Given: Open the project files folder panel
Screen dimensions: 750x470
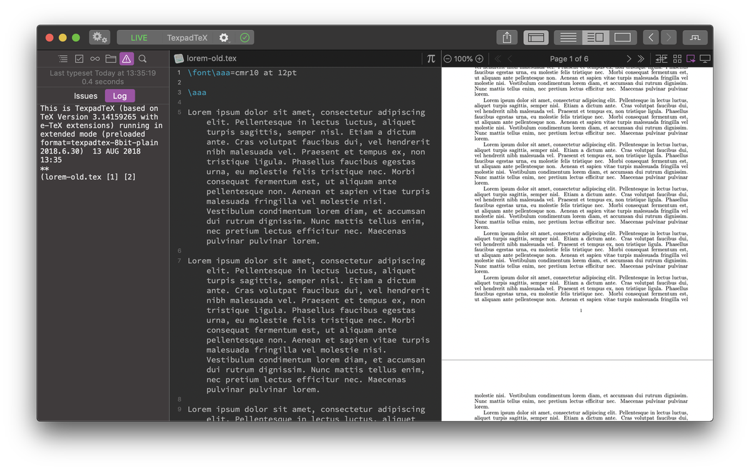Looking at the screenshot, I should point(111,59).
